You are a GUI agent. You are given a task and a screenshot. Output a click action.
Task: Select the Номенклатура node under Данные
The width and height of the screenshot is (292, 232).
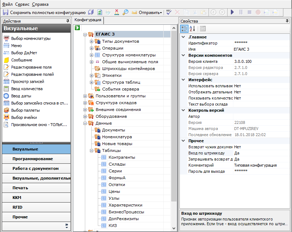(x=117, y=137)
